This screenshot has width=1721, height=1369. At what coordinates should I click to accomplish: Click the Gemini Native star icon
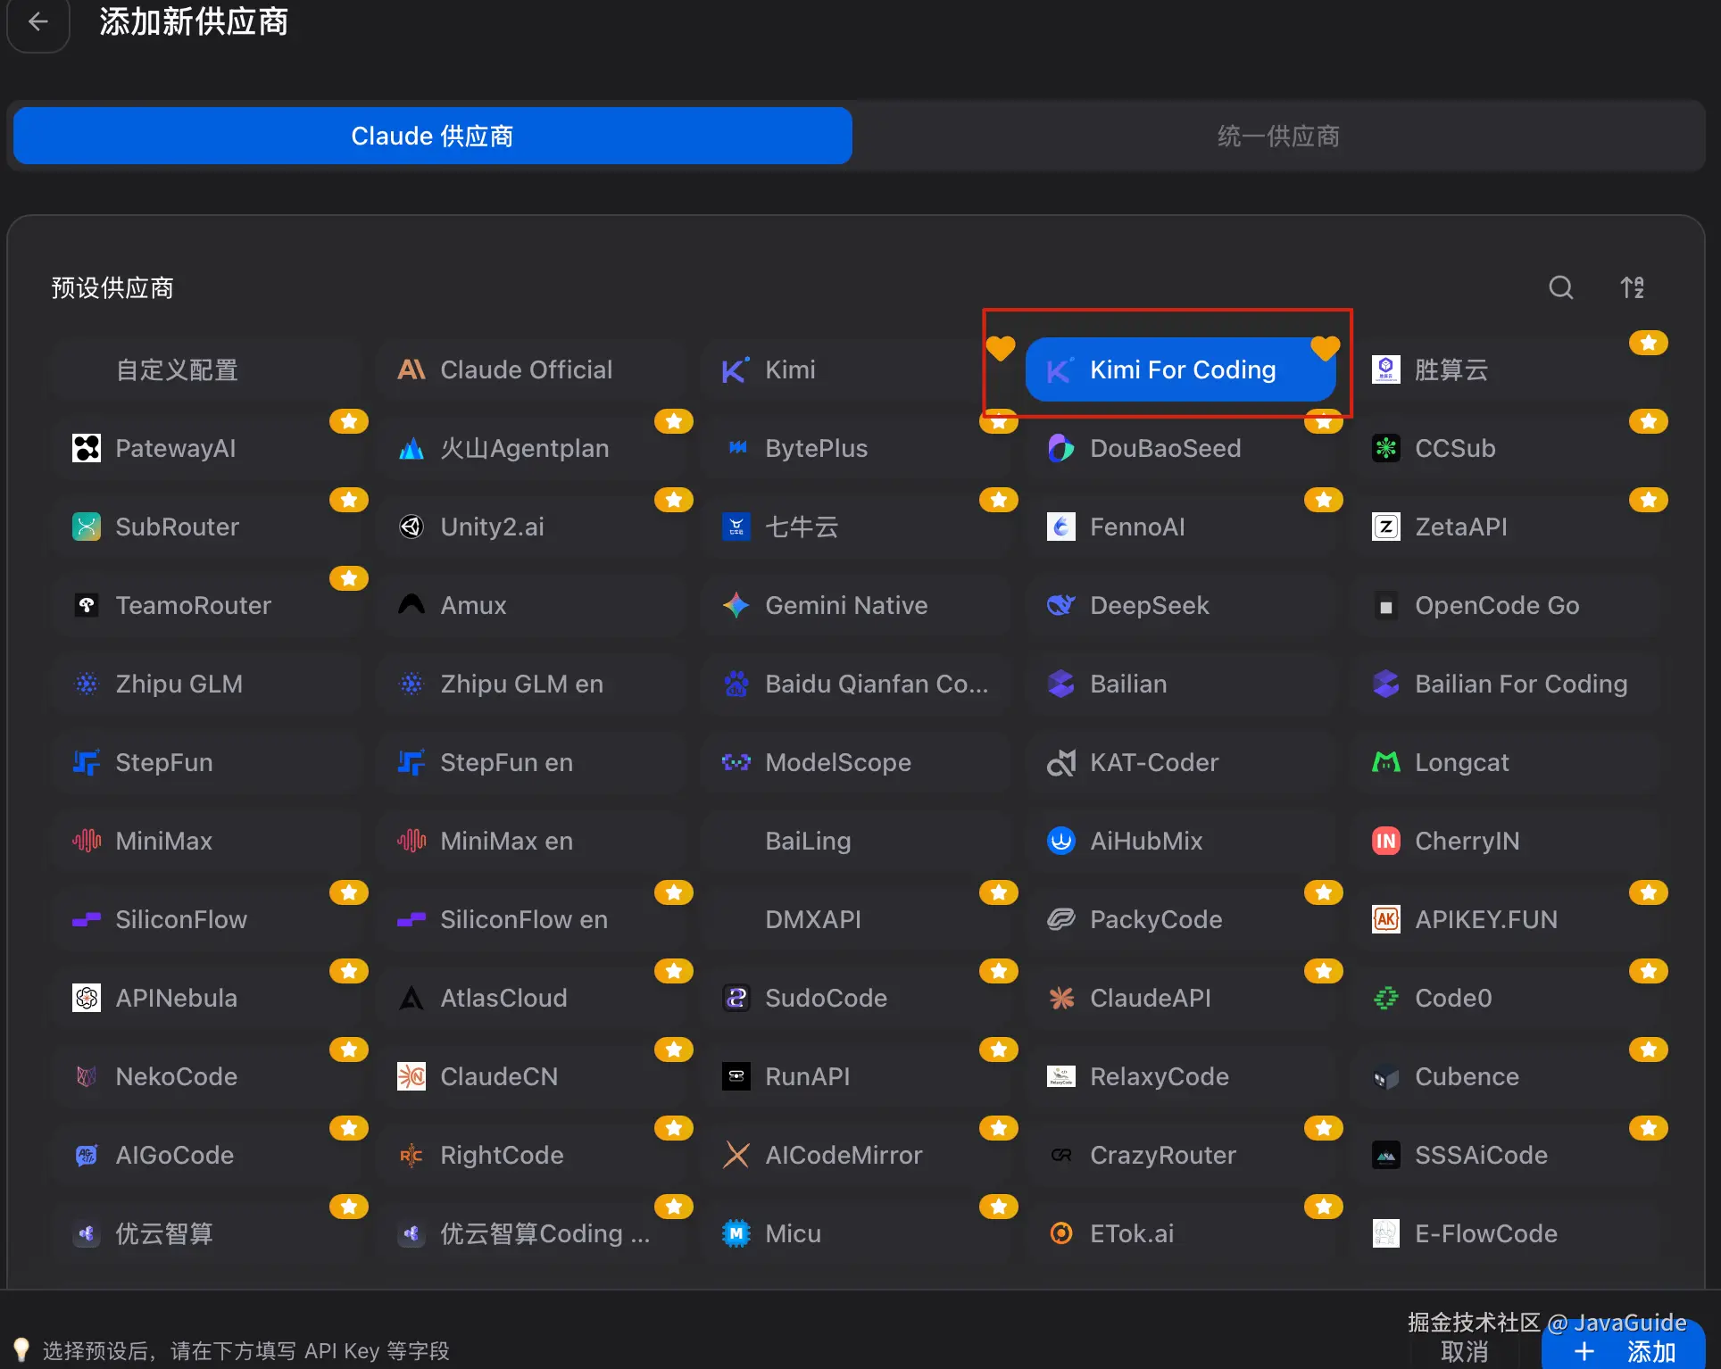[736, 605]
